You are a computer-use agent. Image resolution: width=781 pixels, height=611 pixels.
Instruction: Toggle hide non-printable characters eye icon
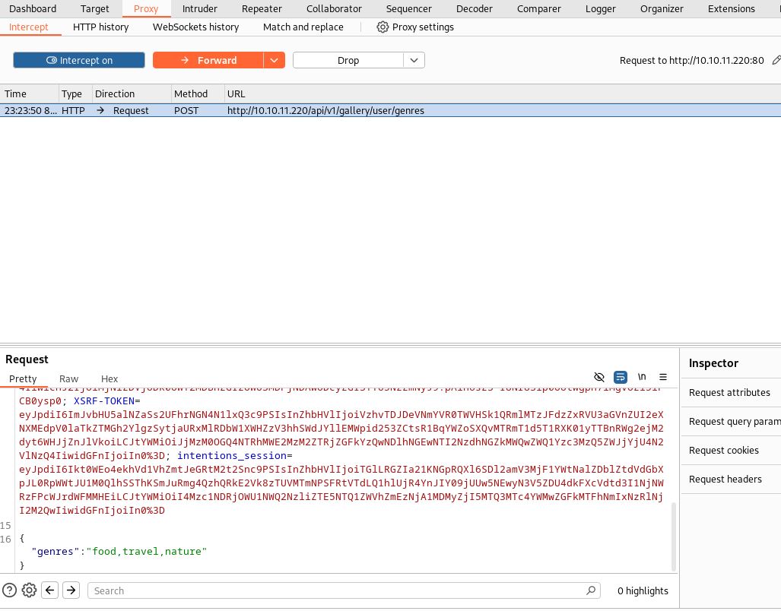pos(599,377)
